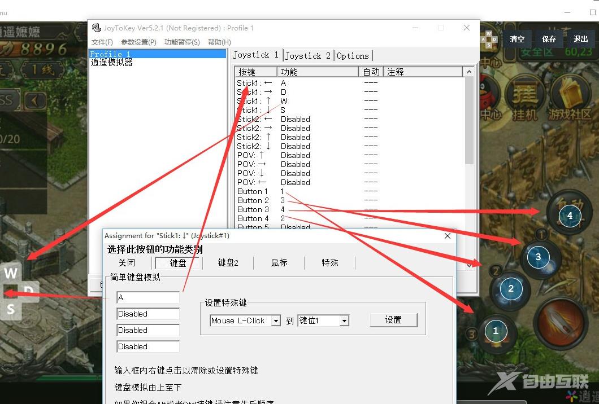Tap game skill button numbered 2
This screenshot has height=404, width=599.
pyautogui.click(x=511, y=288)
